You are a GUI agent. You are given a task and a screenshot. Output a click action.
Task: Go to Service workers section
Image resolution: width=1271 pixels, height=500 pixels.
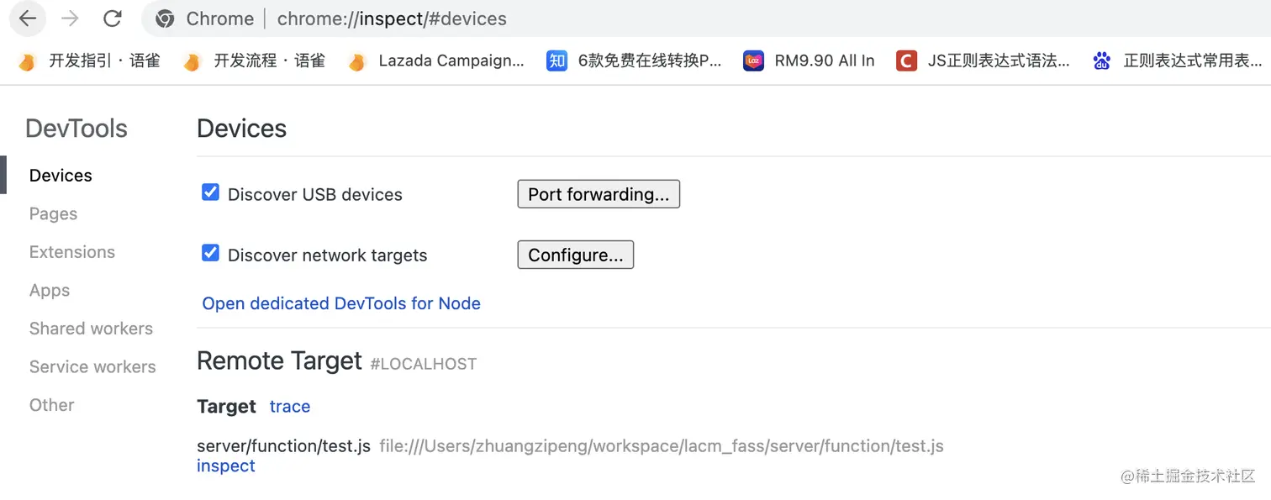[x=92, y=366]
